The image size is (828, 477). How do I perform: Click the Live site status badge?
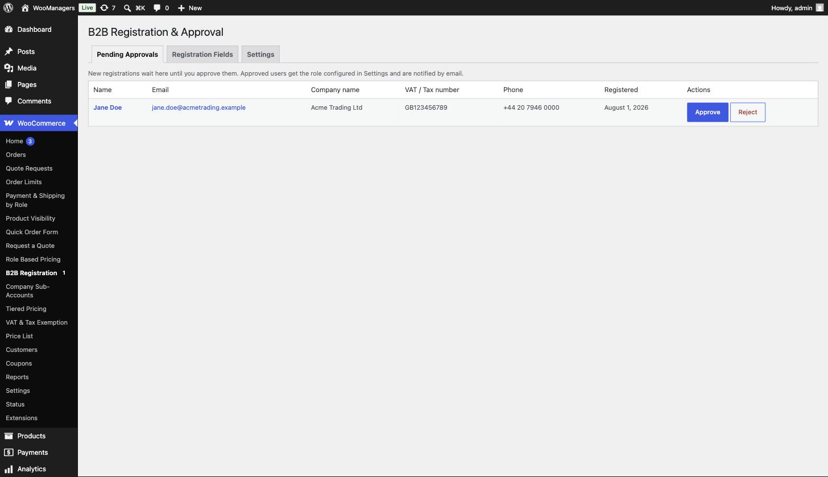(87, 8)
